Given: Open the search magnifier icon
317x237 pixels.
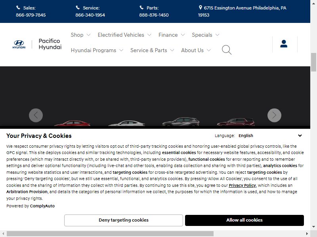Looking at the screenshot, I should pyautogui.click(x=226, y=50).
